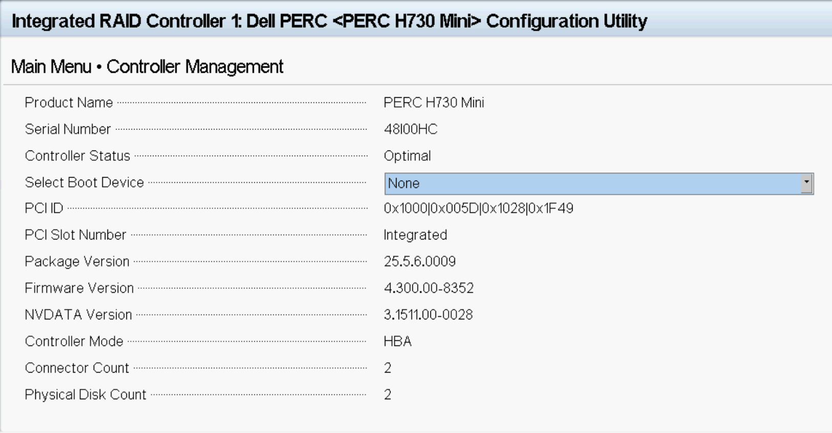Image resolution: width=832 pixels, height=433 pixels.
Task: Click Firmware Version value 4.300.00-8352
Action: pyautogui.click(x=428, y=288)
